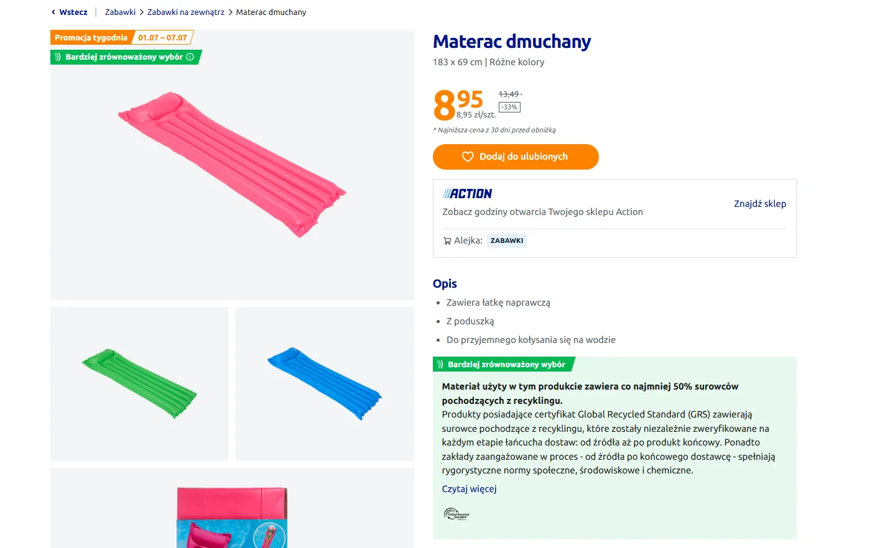875x548 pixels.
Task: Click the Action store logo
Action: click(467, 194)
